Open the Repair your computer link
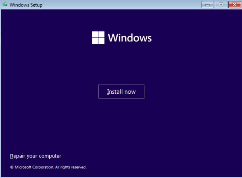 click(x=35, y=156)
